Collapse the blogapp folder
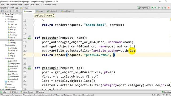This screenshot has width=171, height=96. point(3,17)
